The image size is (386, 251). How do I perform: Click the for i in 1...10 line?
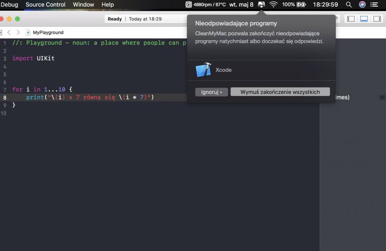(42, 89)
